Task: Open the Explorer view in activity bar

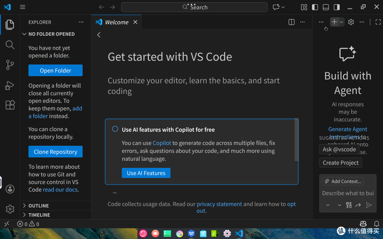Action: pyautogui.click(x=10, y=25)
